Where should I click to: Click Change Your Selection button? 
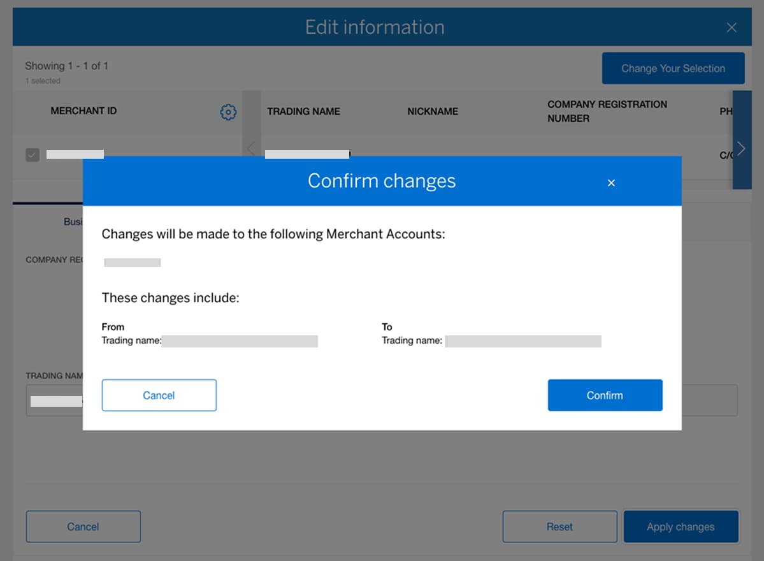pos(673,68)
